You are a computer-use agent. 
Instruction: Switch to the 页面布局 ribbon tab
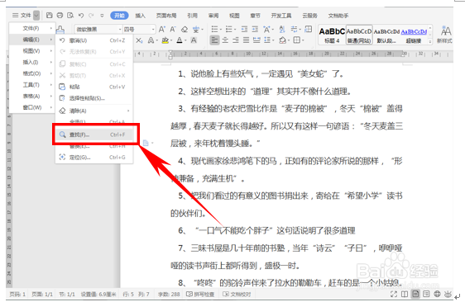166,16
